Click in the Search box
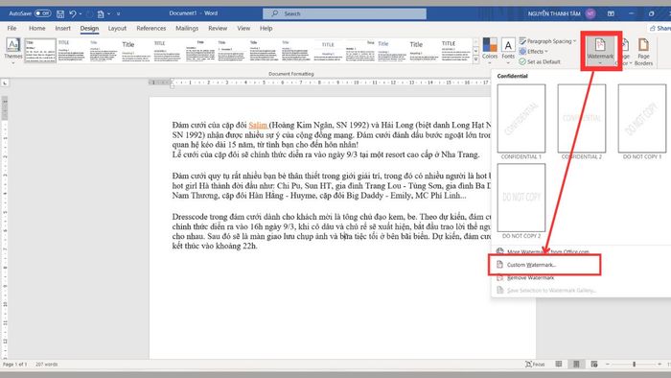The image size is (671, 378). [344, 13]
